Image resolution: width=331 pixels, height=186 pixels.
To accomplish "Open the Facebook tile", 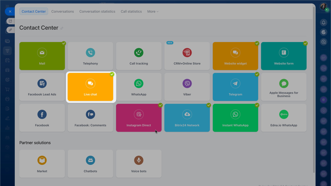I will pyautogui.click(x=42, y=118).
